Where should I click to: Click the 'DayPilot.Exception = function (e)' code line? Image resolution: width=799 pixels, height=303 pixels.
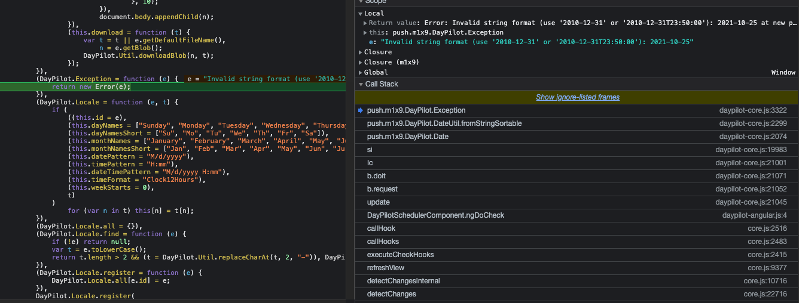pyautogui.click(x=107, y=79)
